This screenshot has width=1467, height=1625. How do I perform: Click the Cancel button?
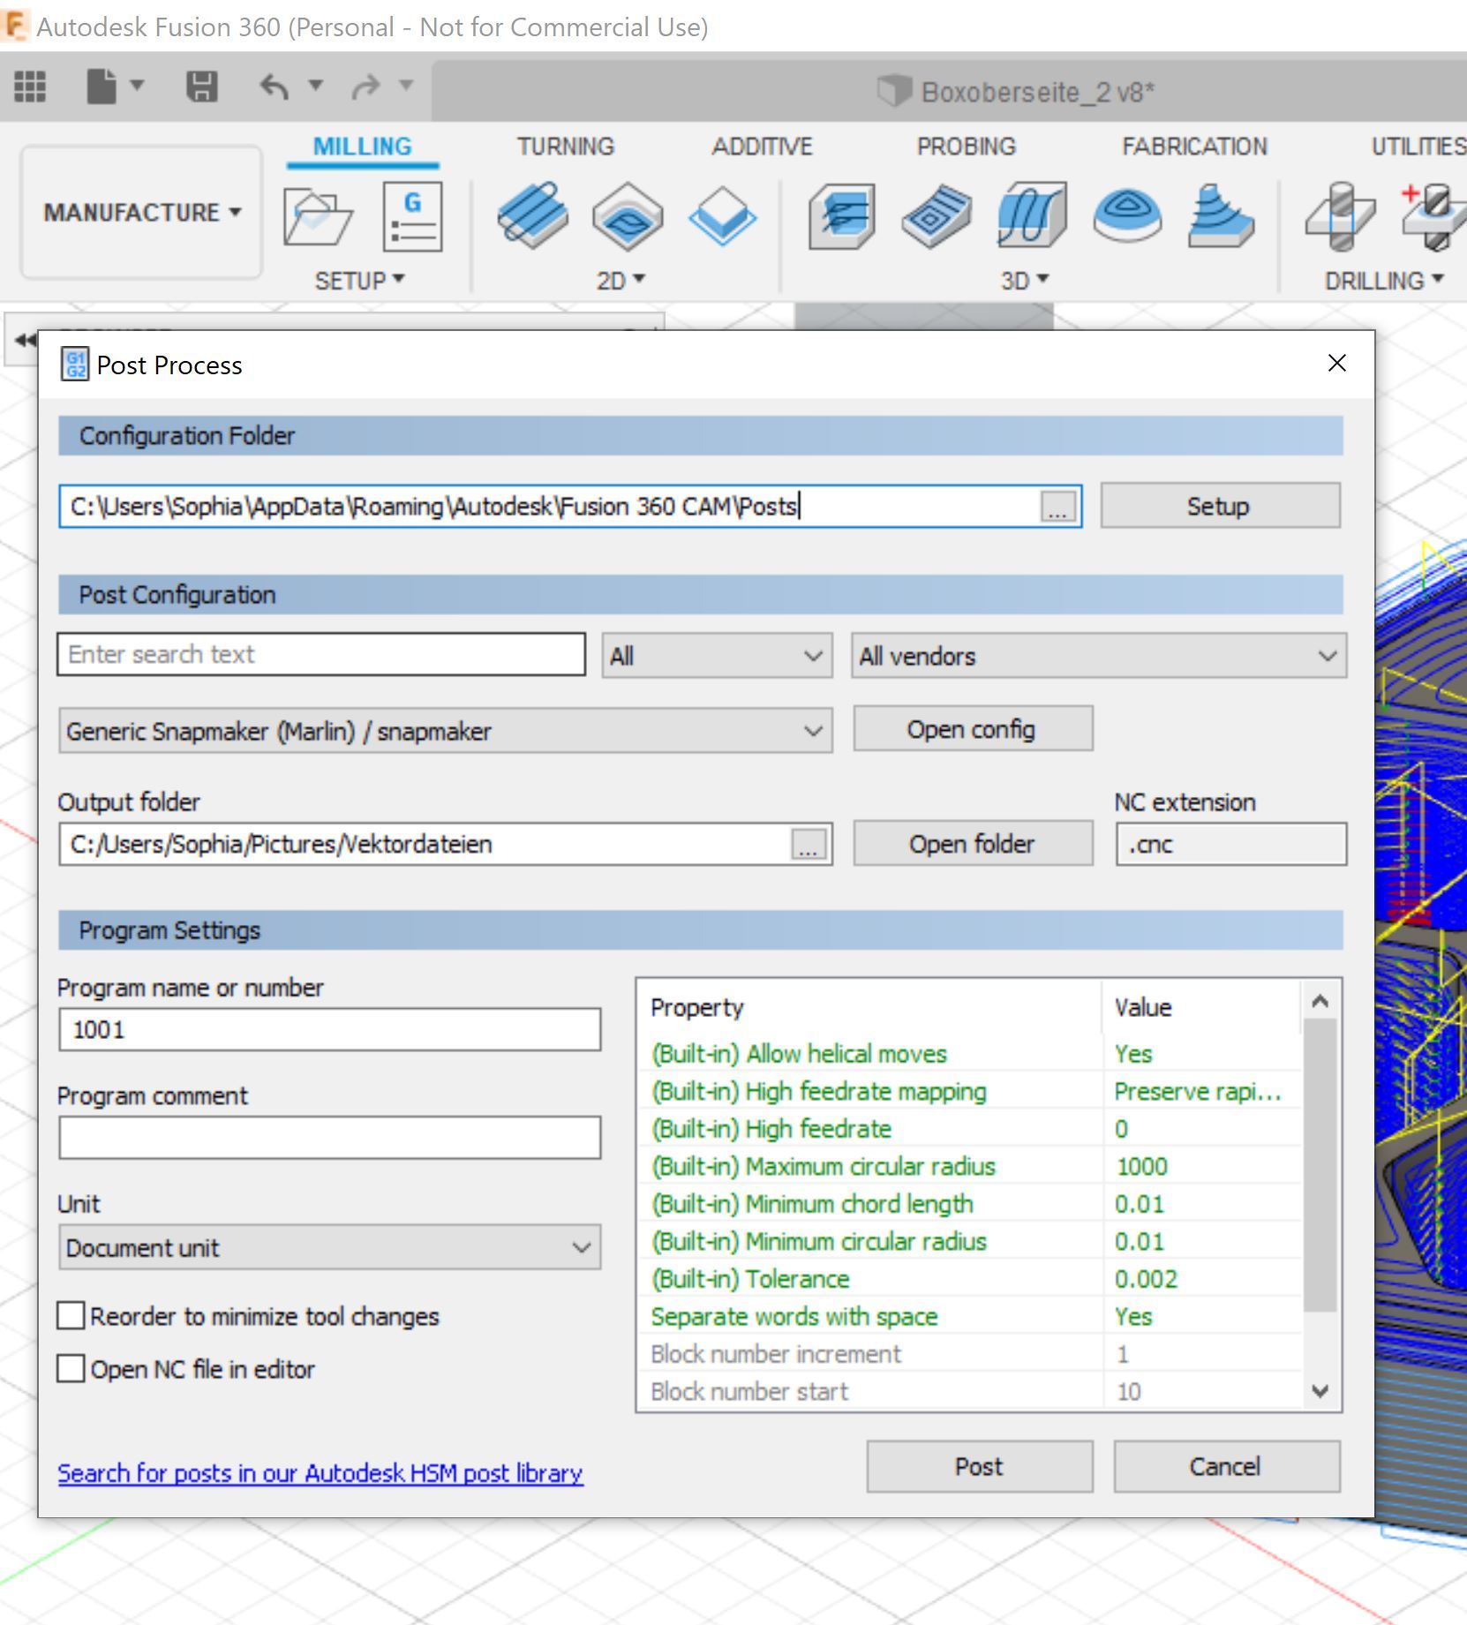pyautogui.click(x=1227, y=1466)
